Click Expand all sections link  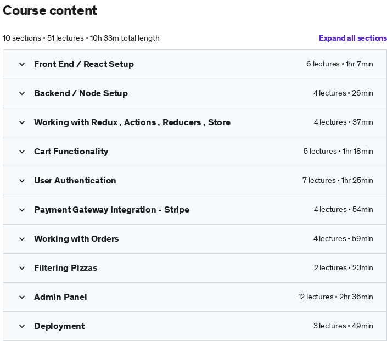(x=353, y=38)
